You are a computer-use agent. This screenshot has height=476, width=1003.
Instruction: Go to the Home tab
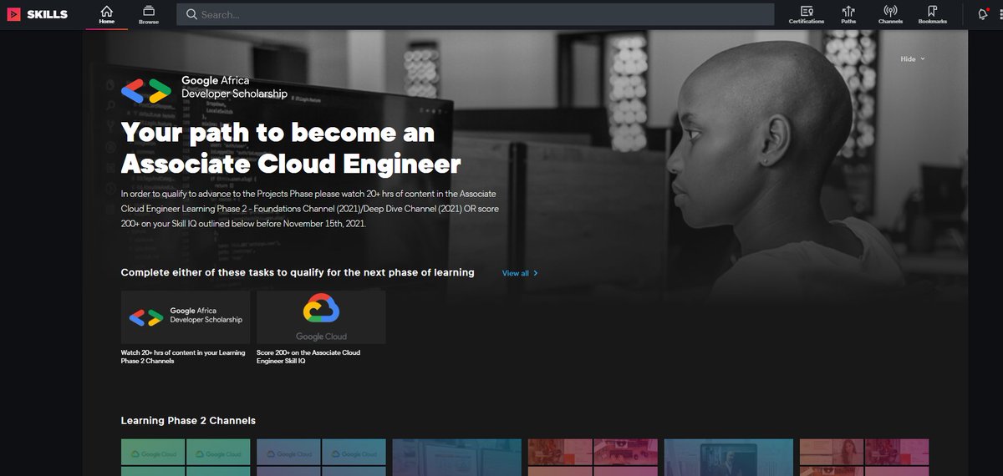click(107, 14)
